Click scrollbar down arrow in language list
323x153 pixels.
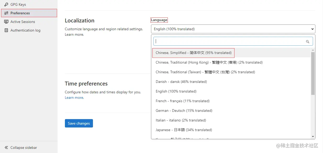click(313, 136)
